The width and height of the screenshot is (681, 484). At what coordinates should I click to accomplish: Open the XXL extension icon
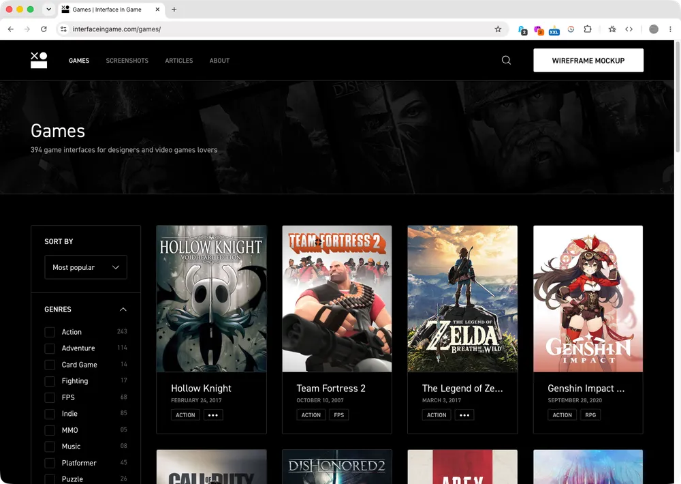point(554,30)
